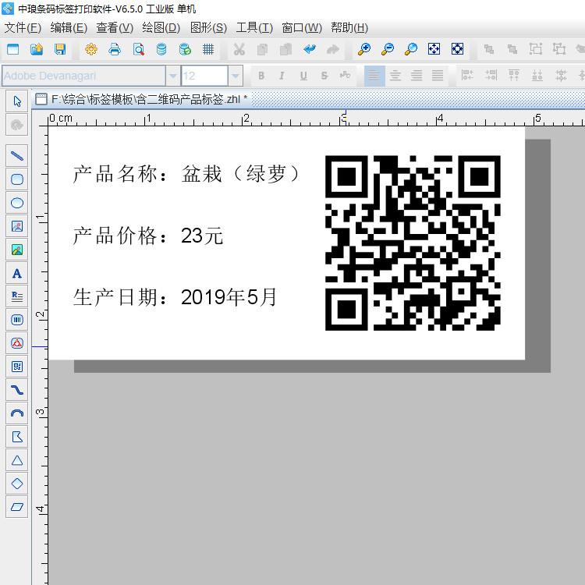The image size is (585, 585).
Task: Click the Print icon
Action: 115,49
